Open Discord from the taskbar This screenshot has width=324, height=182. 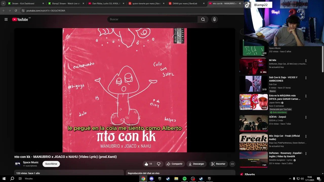pos(151,179)
